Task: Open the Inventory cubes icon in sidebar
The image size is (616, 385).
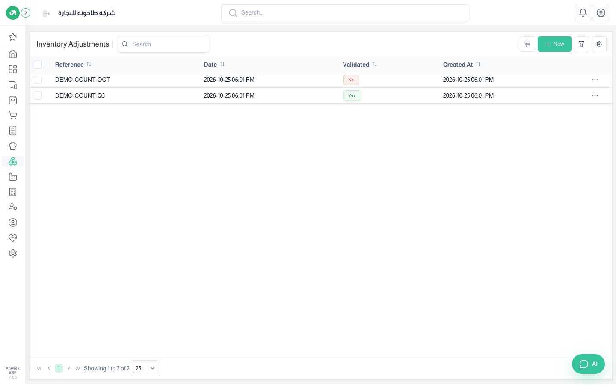Action: click(x=13, y=161)
